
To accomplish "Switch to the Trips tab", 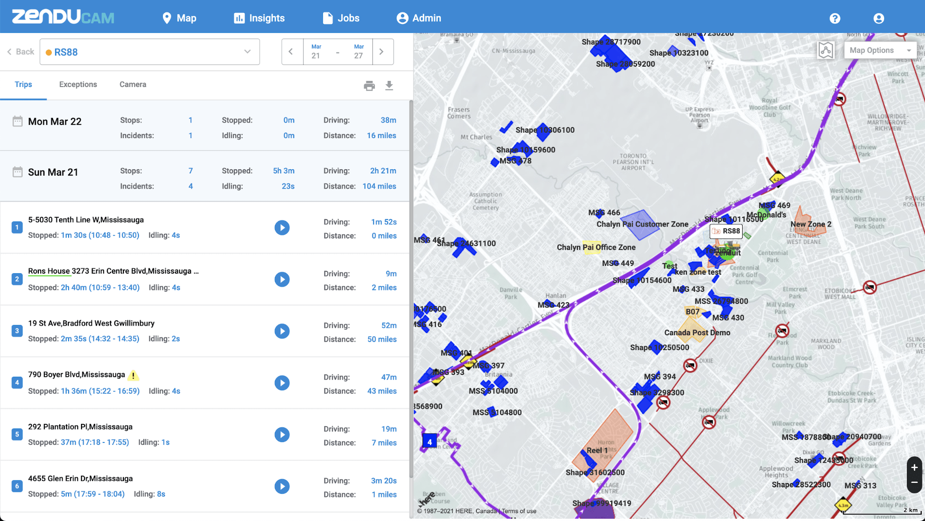I will click(x=23, y=85).
